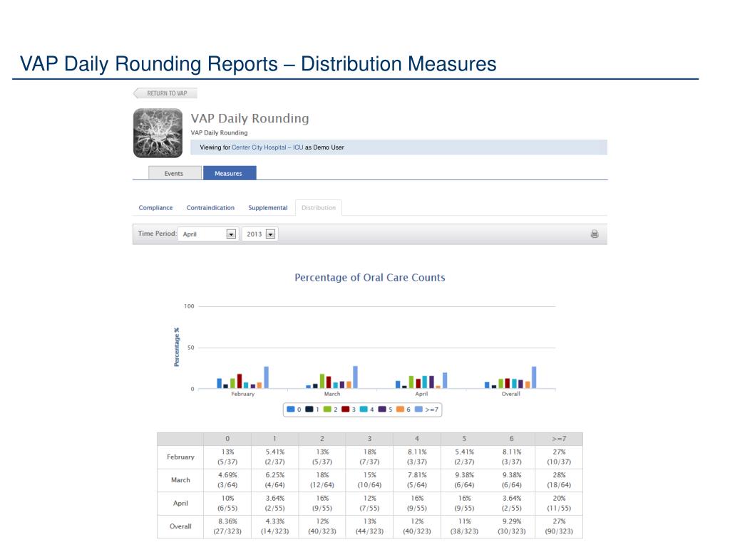Click the Time Period label
730x547 pixels.
click(x=157, y=234)
